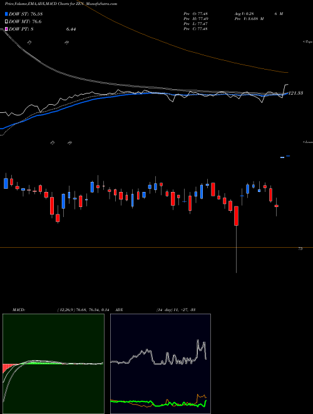Click the ADX '(14 day) 11, +27, -33' values
The image size is (313, 414).
pyautogui.click(x=176, y=310)
